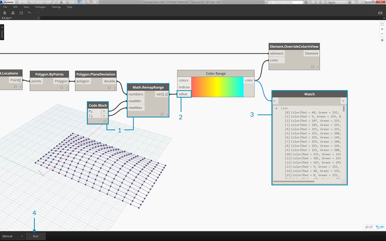Toggle the preview checkbox on Code Block node
Screen dimensions: 386x241
[105, 121]
